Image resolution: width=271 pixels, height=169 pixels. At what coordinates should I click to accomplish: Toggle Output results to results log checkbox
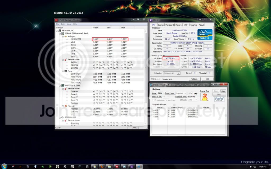click(x=153, y=100)
